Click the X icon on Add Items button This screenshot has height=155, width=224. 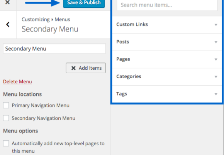pyautogui.click(x=73, y=68)
